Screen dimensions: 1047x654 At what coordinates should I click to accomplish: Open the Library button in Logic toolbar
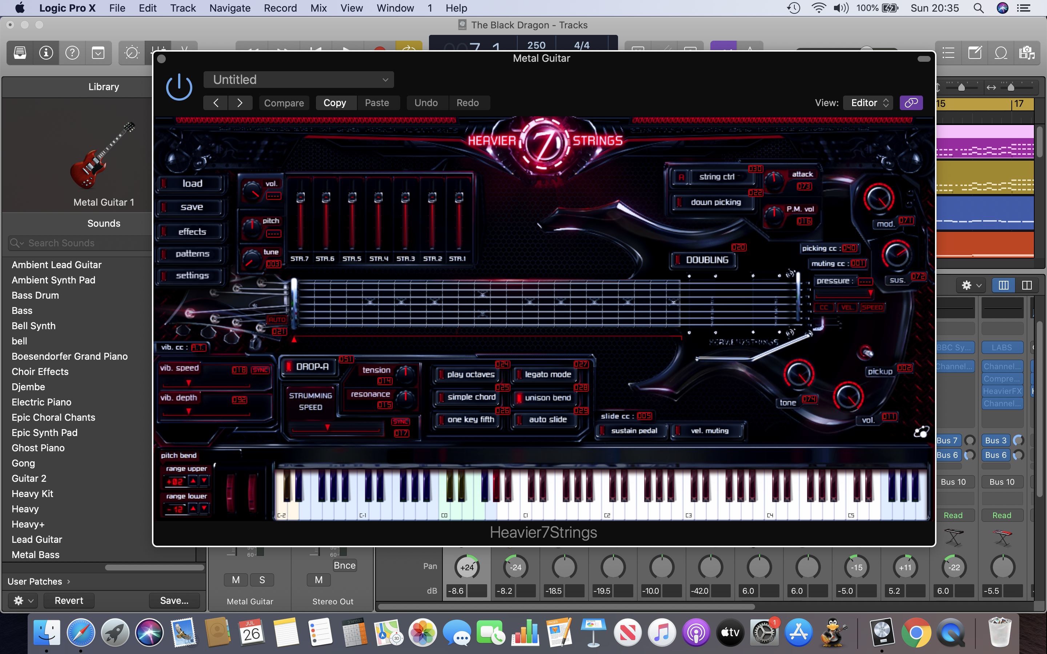tap(20, 53)
